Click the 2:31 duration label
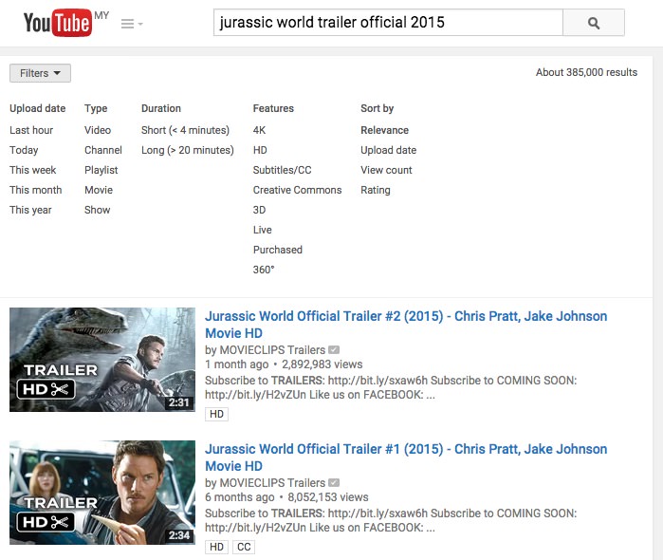663x560 pixels. tap(179, 402)
